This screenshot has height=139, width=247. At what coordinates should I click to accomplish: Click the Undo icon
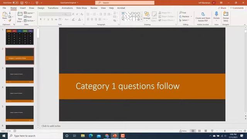(26, 3)
